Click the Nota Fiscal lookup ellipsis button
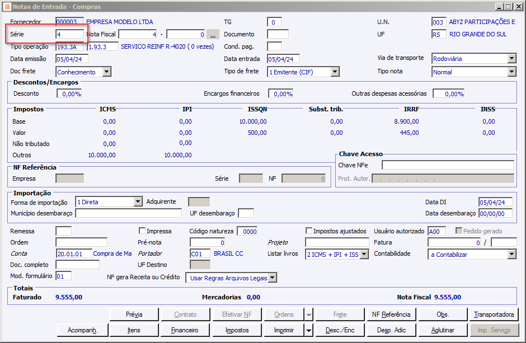This screenshot has height=343, width=526. point(213,34)
